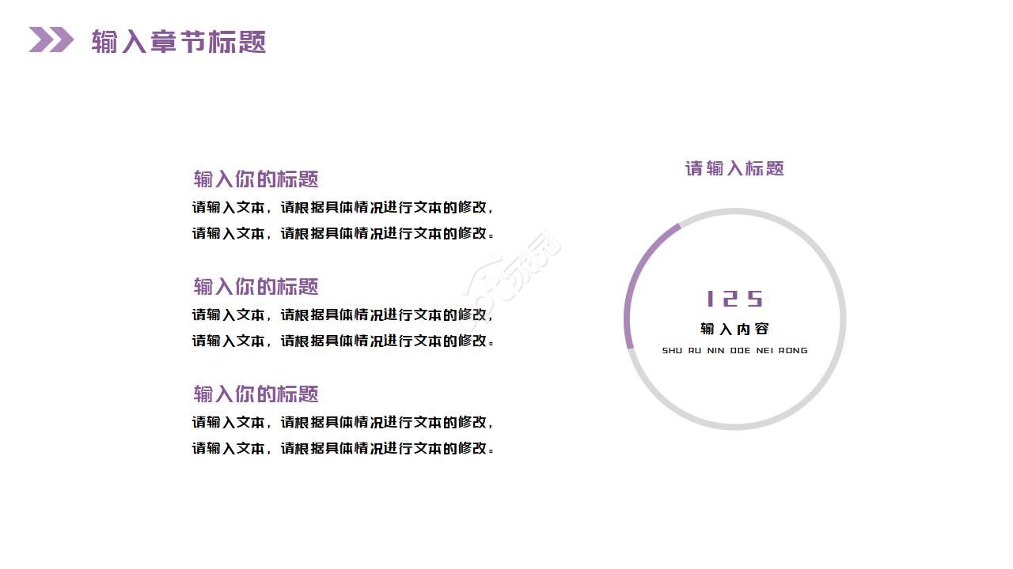Click the 请输入标题 heading on the right

tap(734, 168)
